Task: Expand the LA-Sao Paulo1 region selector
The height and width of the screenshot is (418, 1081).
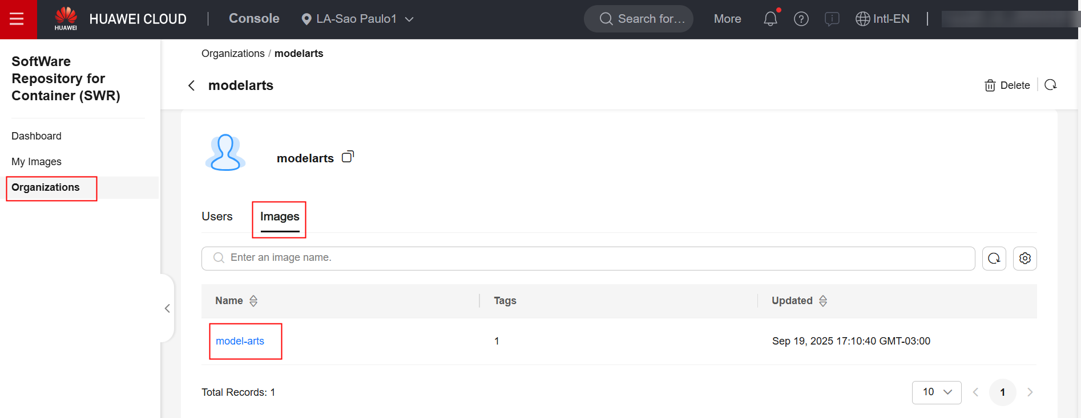Action: 357,19
